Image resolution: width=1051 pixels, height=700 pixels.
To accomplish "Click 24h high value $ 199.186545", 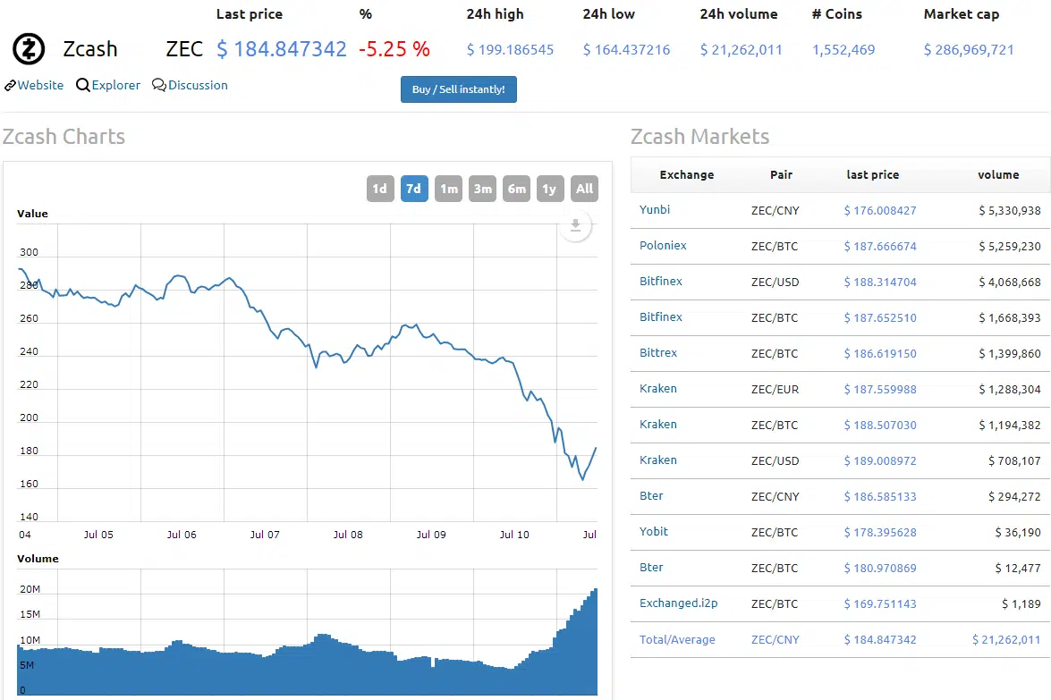I will click(510, 49).
